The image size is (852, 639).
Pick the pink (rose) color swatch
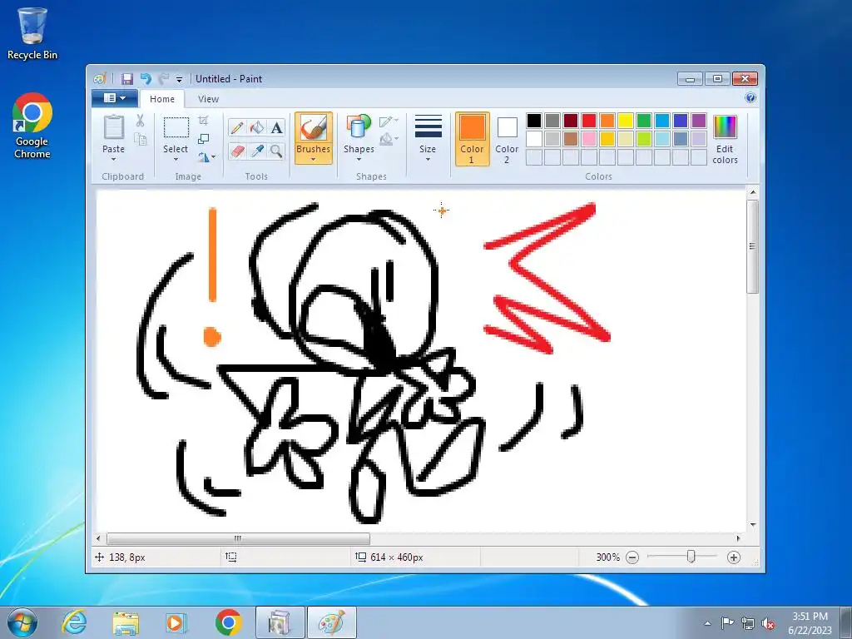[589, 139]
